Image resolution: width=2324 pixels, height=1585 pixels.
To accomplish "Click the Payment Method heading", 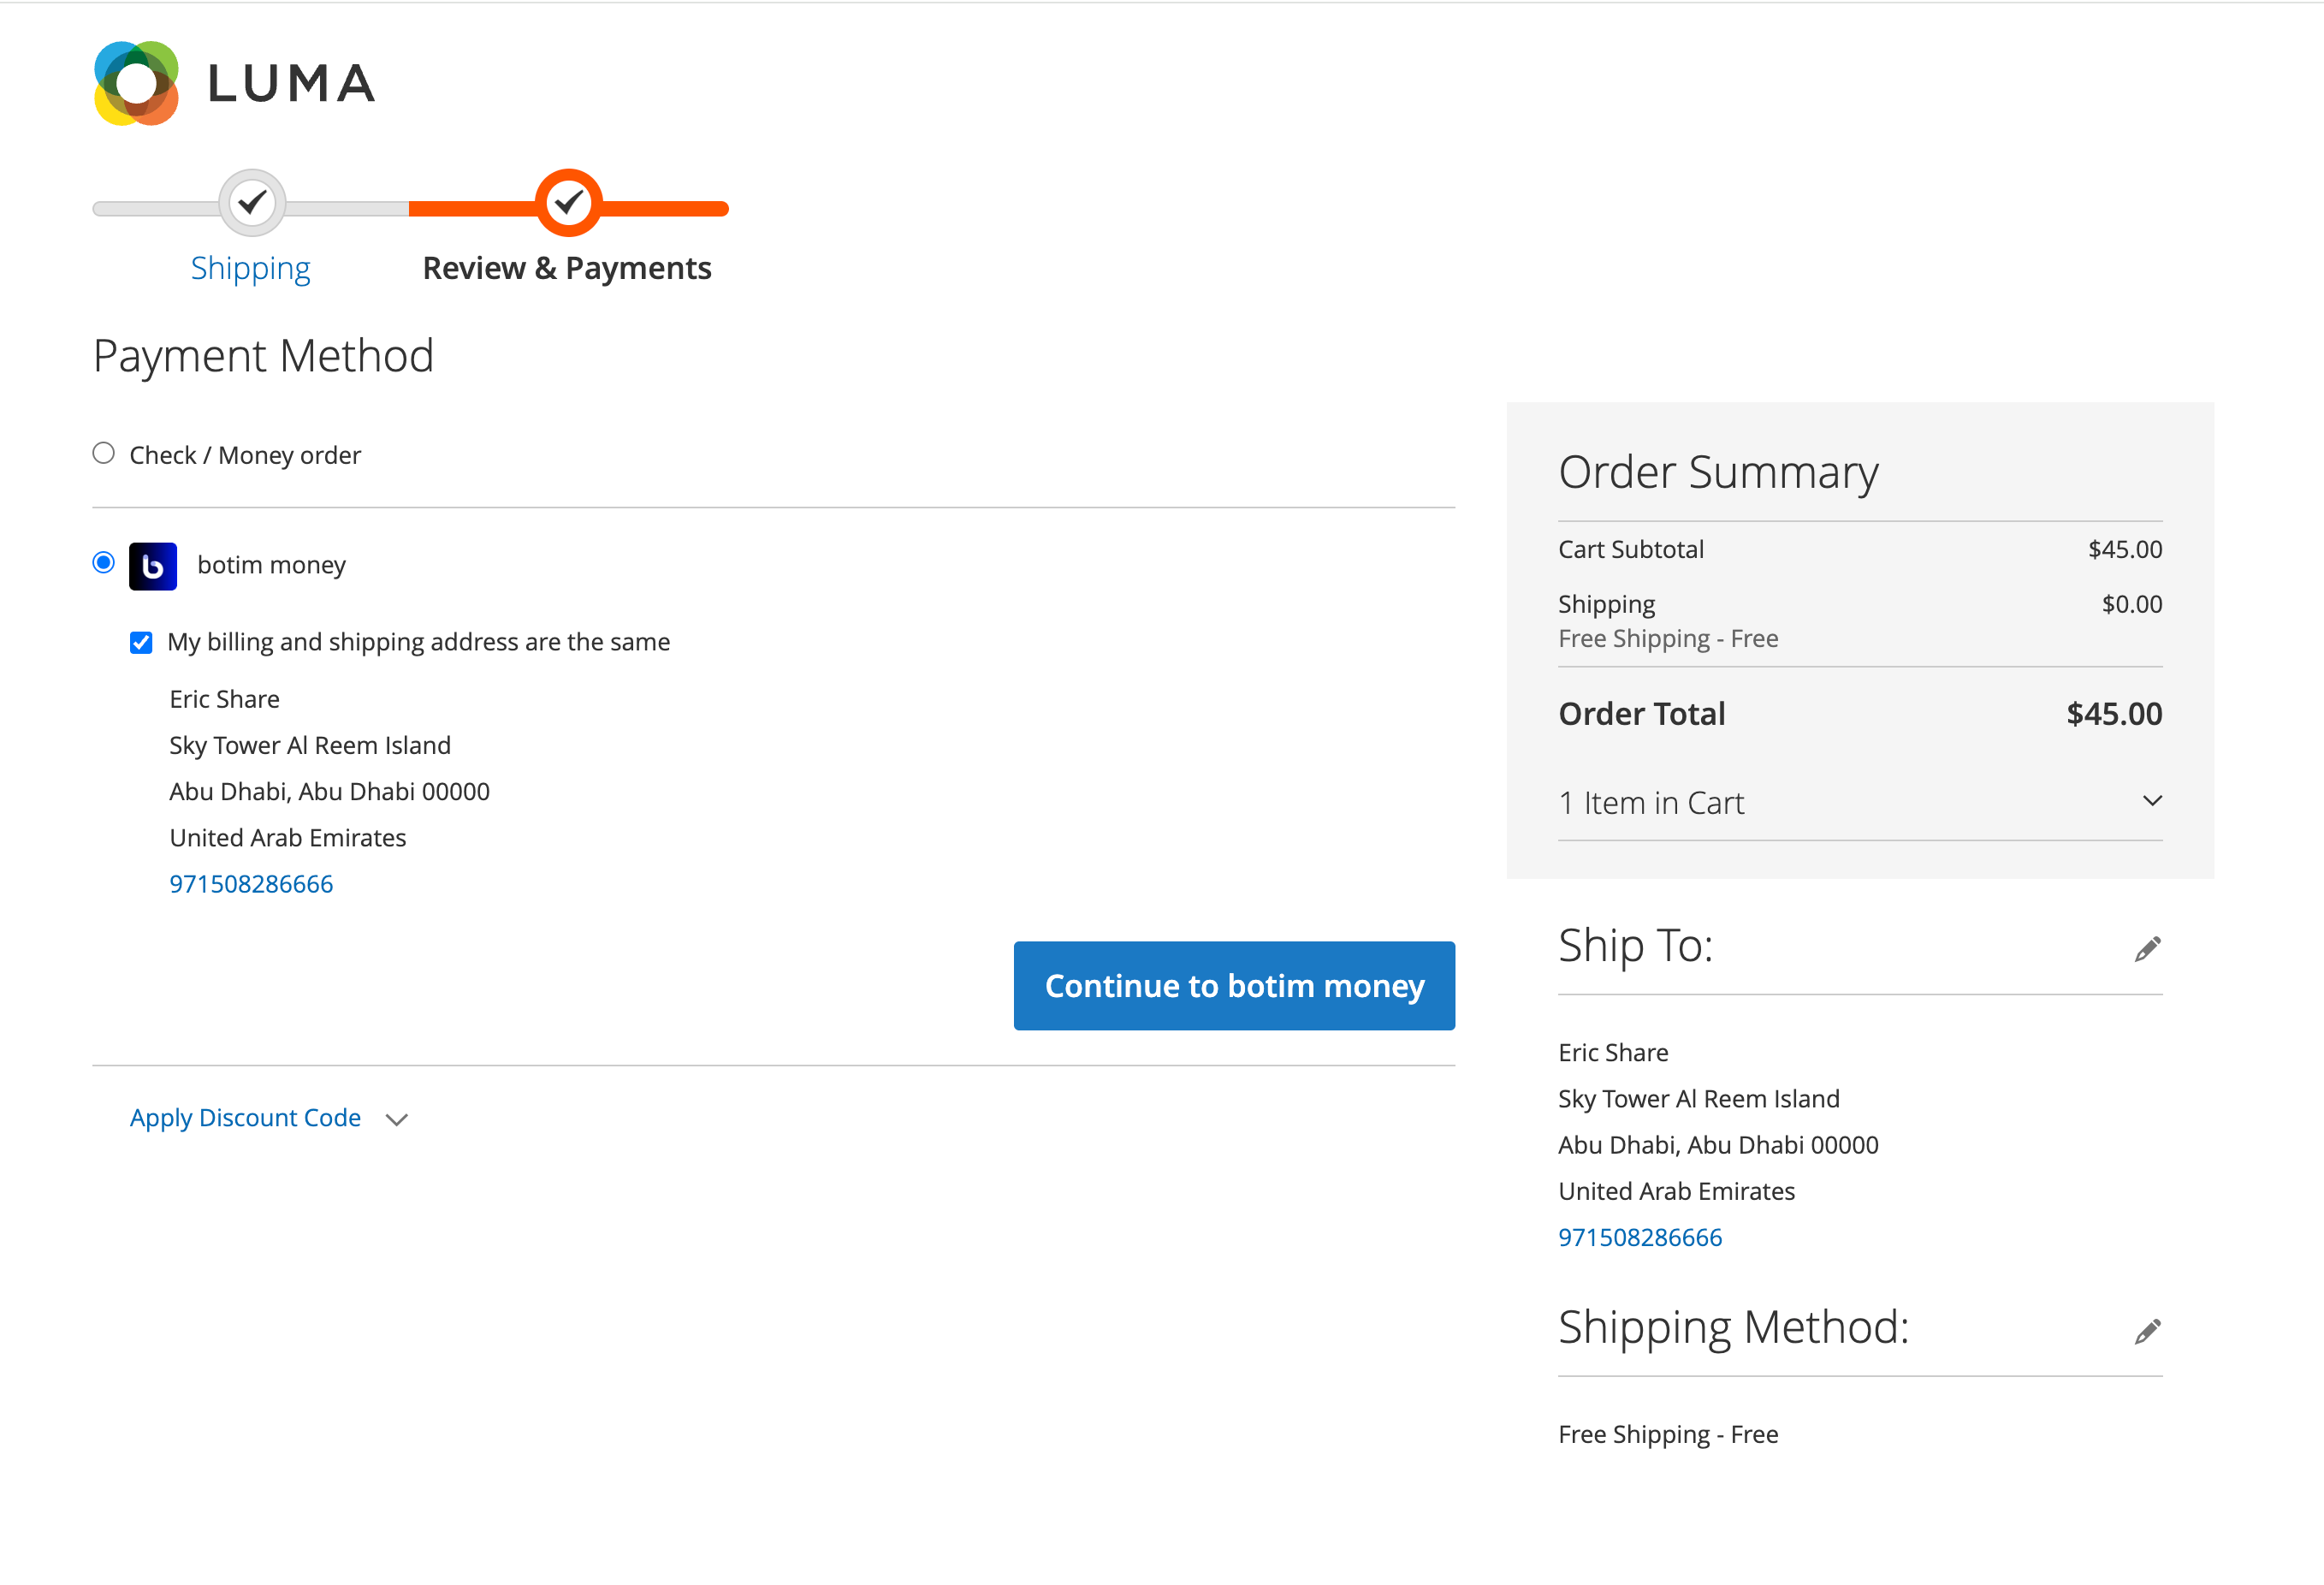I will pos(263,356).
